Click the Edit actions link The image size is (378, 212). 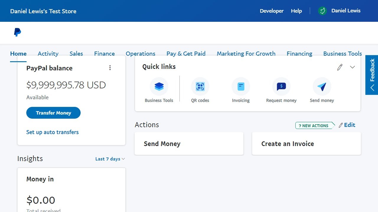tap(347, 125)
